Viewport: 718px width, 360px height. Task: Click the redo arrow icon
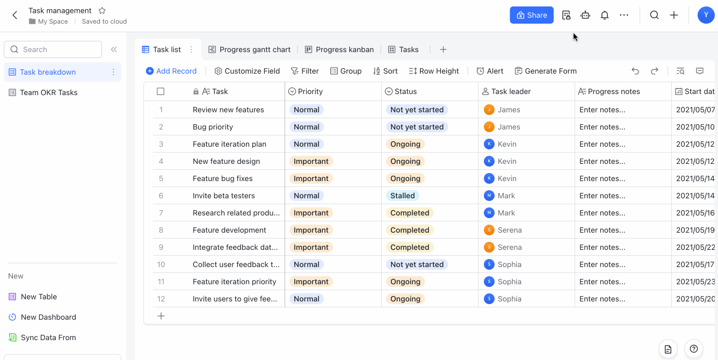(655, 70)
